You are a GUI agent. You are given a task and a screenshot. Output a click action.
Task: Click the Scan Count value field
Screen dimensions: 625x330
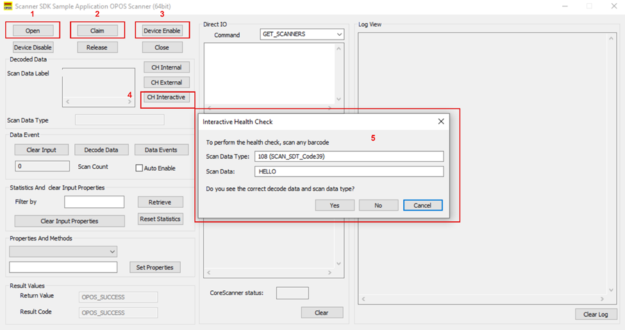tap(42, 166)
